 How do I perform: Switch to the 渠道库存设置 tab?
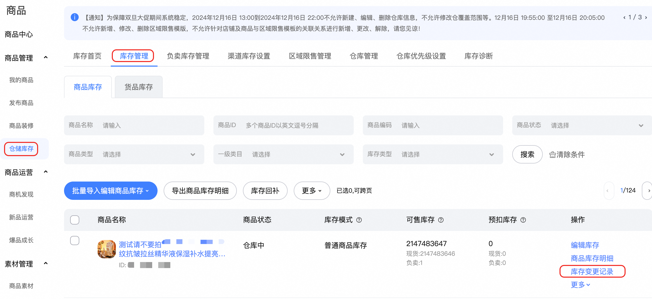(x=249, y=56)
